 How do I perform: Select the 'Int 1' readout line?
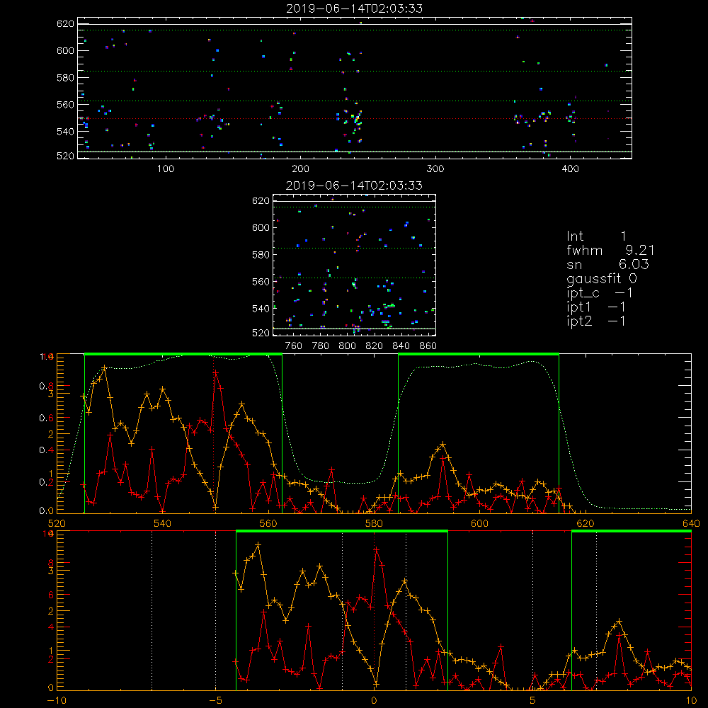(x=596, y=236)
